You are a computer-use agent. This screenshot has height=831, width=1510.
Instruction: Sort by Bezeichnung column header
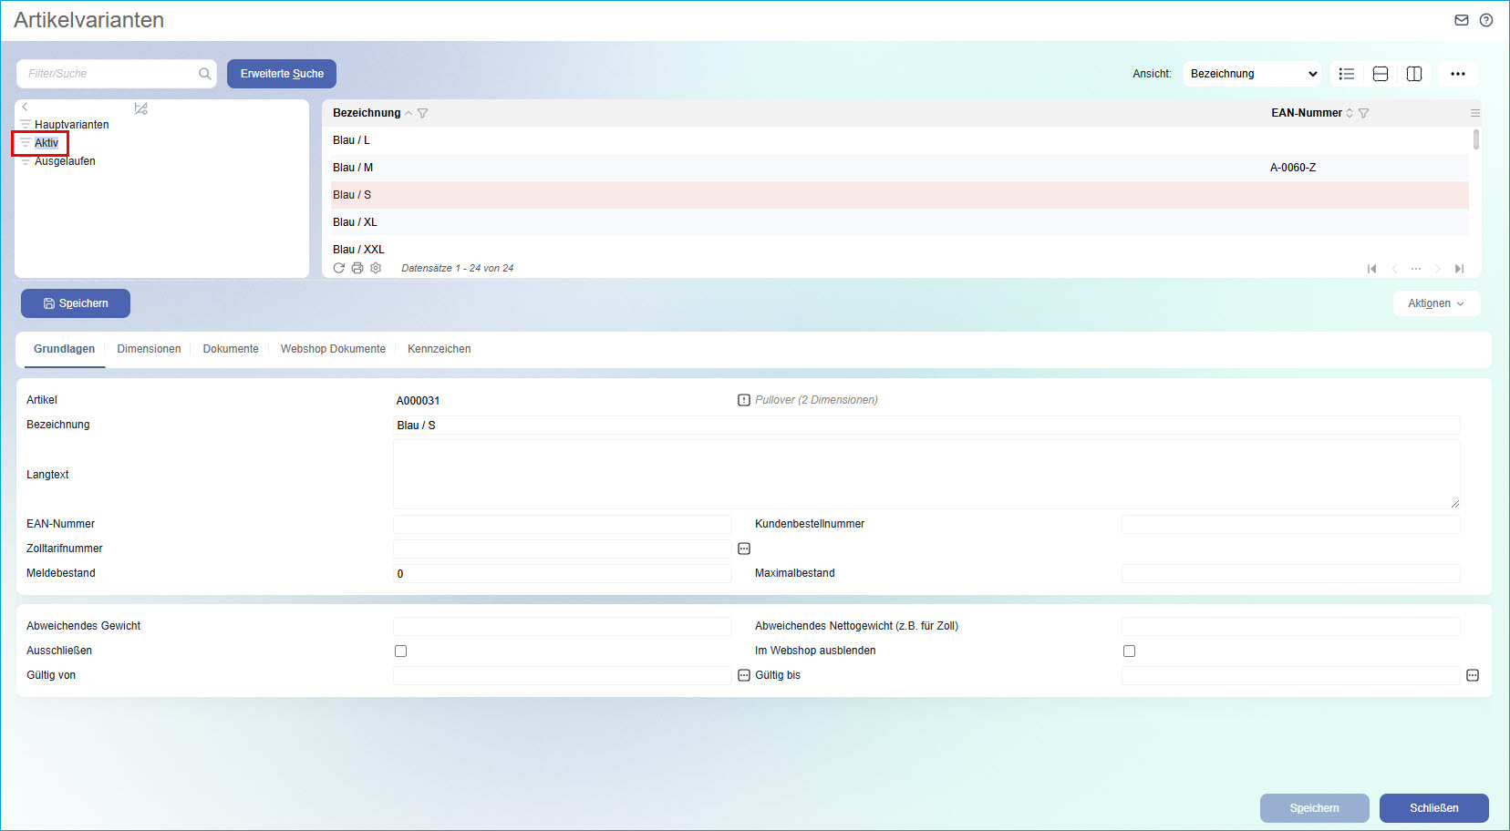tap(367, 113)
